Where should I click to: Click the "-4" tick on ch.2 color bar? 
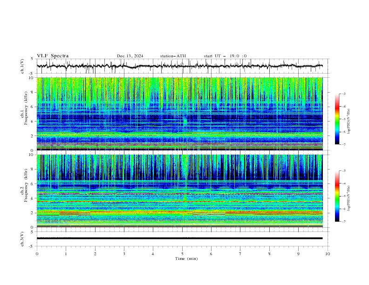(x=343, y=183)
